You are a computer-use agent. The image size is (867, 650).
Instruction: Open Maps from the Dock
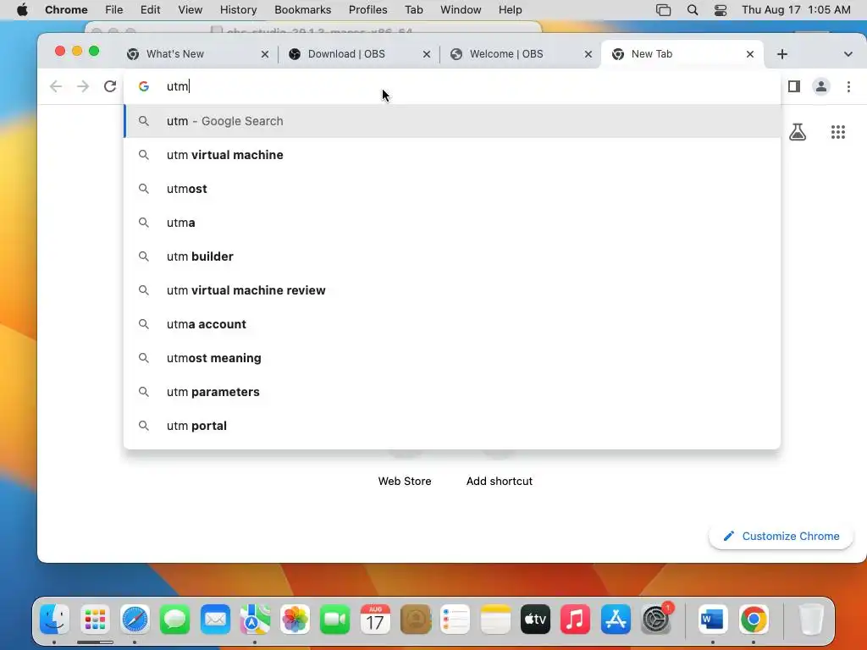(x=255, y=619)
